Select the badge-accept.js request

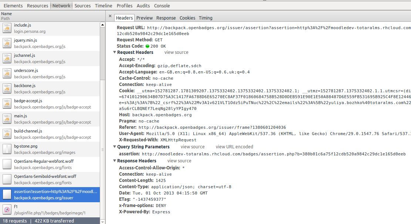click(x=50, y=104)
